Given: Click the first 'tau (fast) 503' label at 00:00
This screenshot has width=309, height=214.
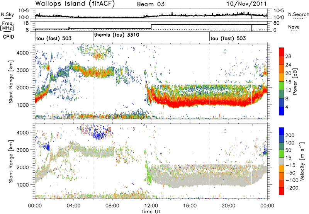Looking at the screenshot, I should tap(54, 38).
